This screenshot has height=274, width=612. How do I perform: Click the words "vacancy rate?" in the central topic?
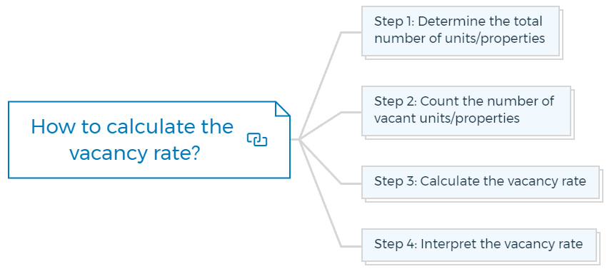pos(135,154)
